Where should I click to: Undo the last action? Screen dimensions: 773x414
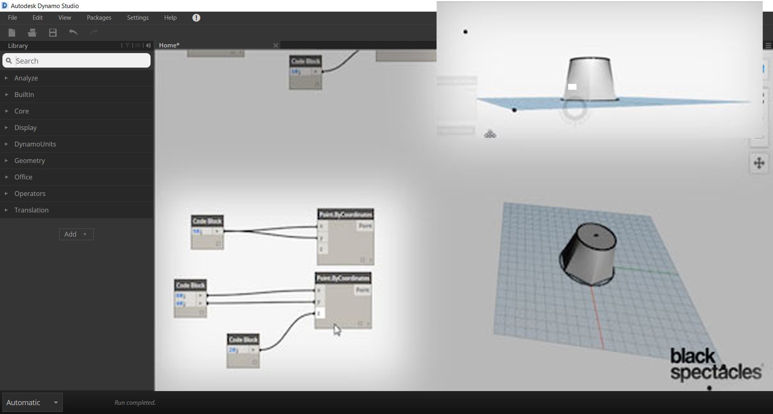point(73,32)
